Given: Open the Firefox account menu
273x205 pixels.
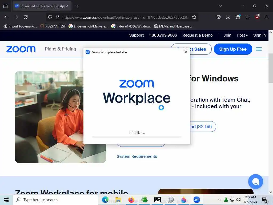Looking at the screenshot, I should (x=238, y=17).
